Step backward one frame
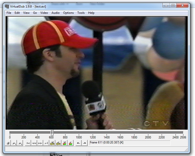The image size is (195, 156). click(34, 143)
